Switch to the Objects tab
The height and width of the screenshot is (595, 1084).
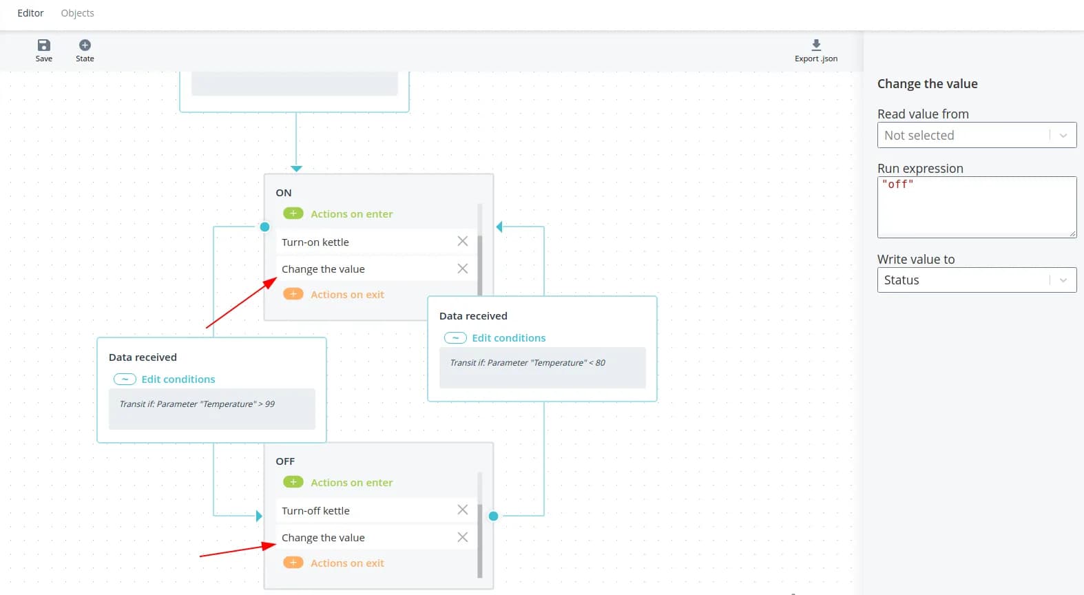77,13
